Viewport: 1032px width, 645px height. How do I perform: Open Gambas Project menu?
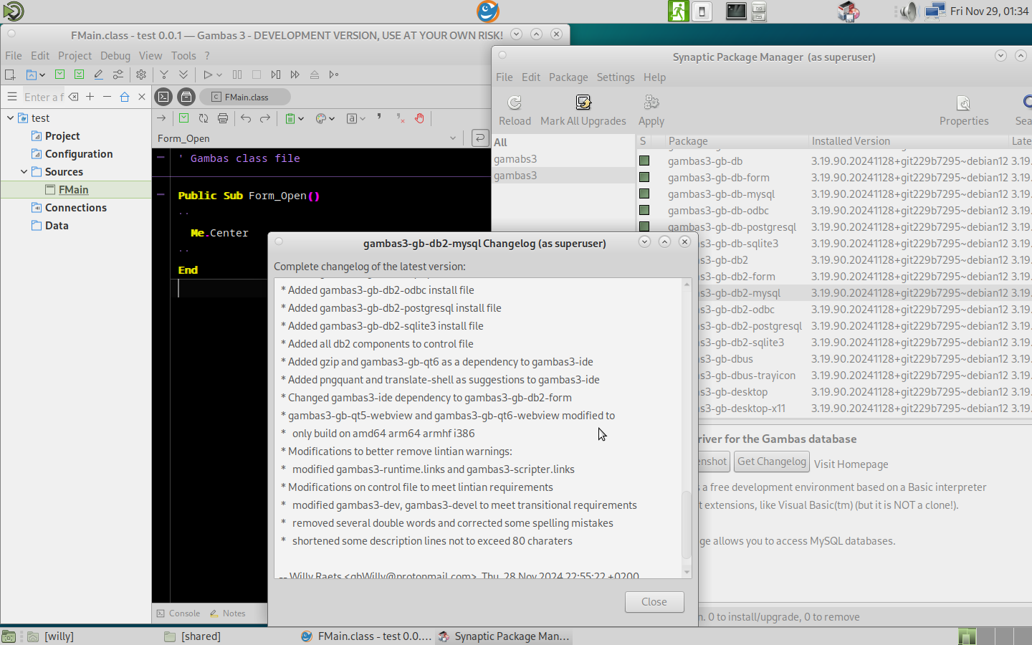click(x=75, y=55)
